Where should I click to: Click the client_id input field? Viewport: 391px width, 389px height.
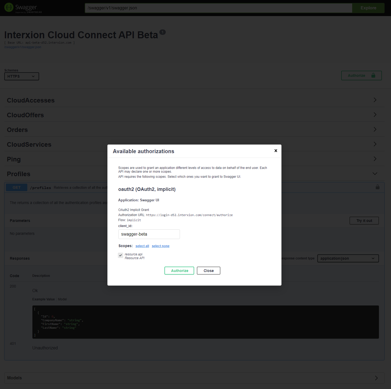point(149,234)
